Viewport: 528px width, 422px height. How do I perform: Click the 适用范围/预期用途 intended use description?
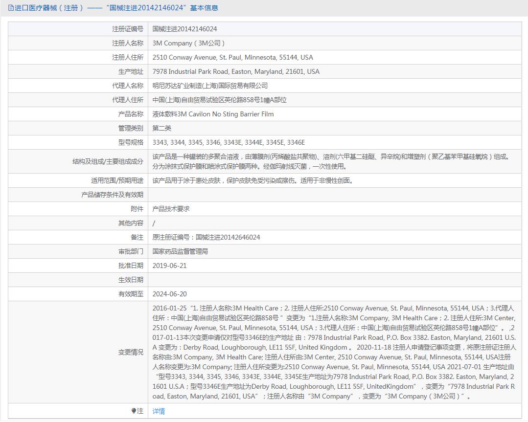[x=253, y=181]
